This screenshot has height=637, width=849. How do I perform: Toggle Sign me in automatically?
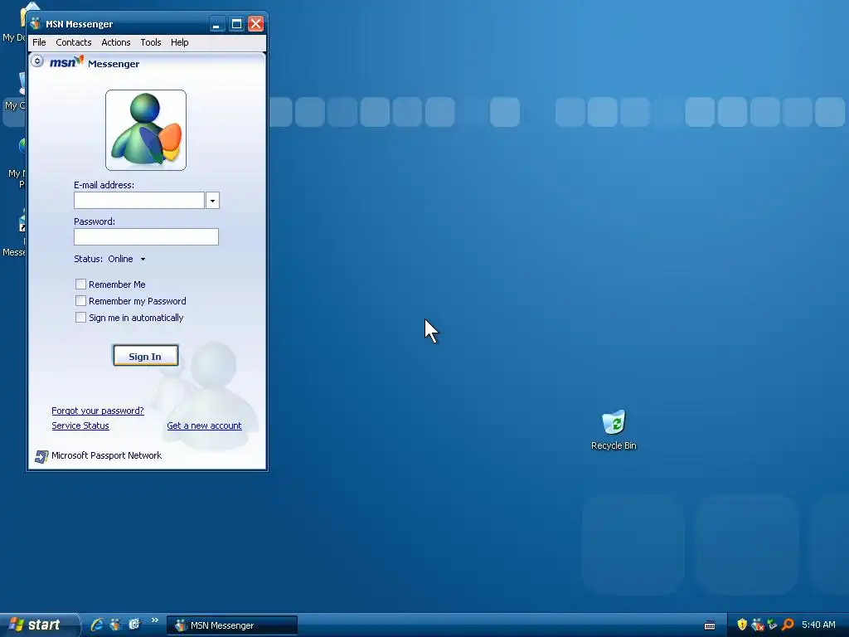(80, 318)
